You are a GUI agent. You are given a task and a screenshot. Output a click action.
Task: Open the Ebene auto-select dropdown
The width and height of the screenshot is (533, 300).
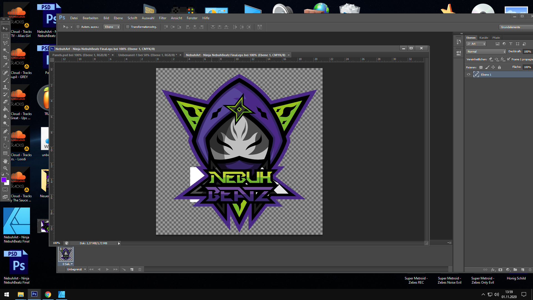112,27
